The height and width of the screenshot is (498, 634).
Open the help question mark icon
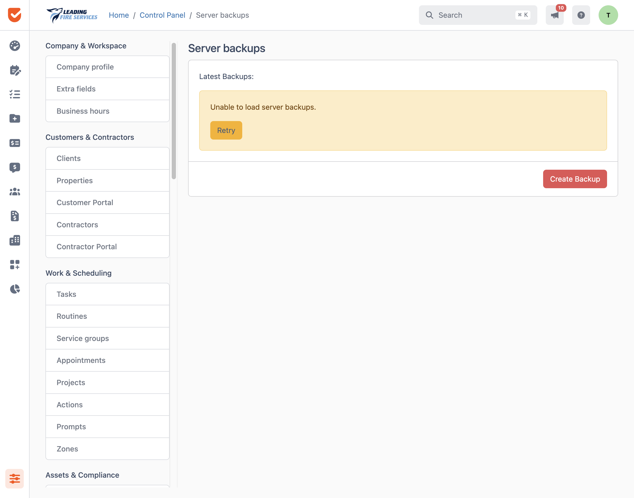pos(581,15)
